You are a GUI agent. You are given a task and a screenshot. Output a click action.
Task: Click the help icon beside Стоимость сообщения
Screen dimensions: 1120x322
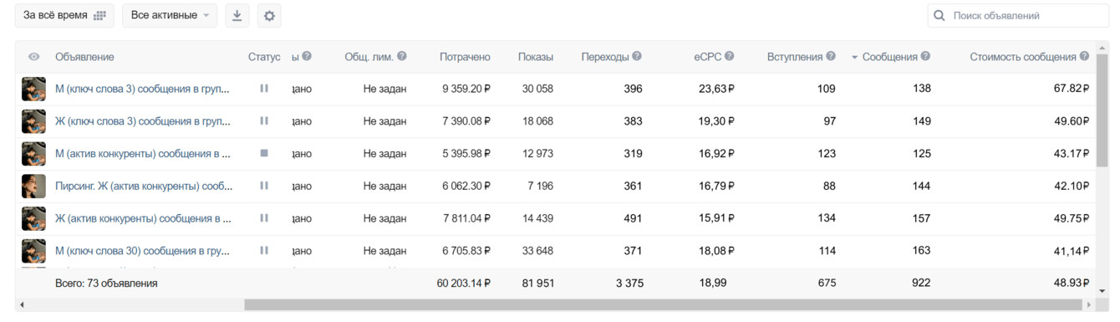[1084, 56]
